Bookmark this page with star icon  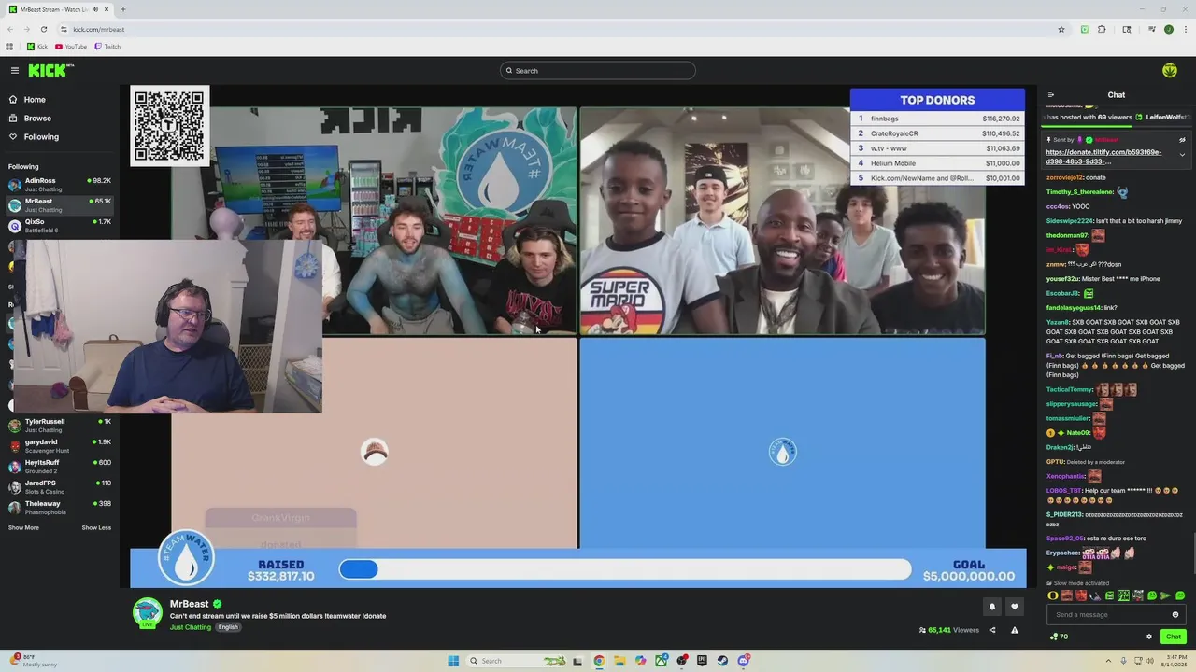coord(1061,29)
